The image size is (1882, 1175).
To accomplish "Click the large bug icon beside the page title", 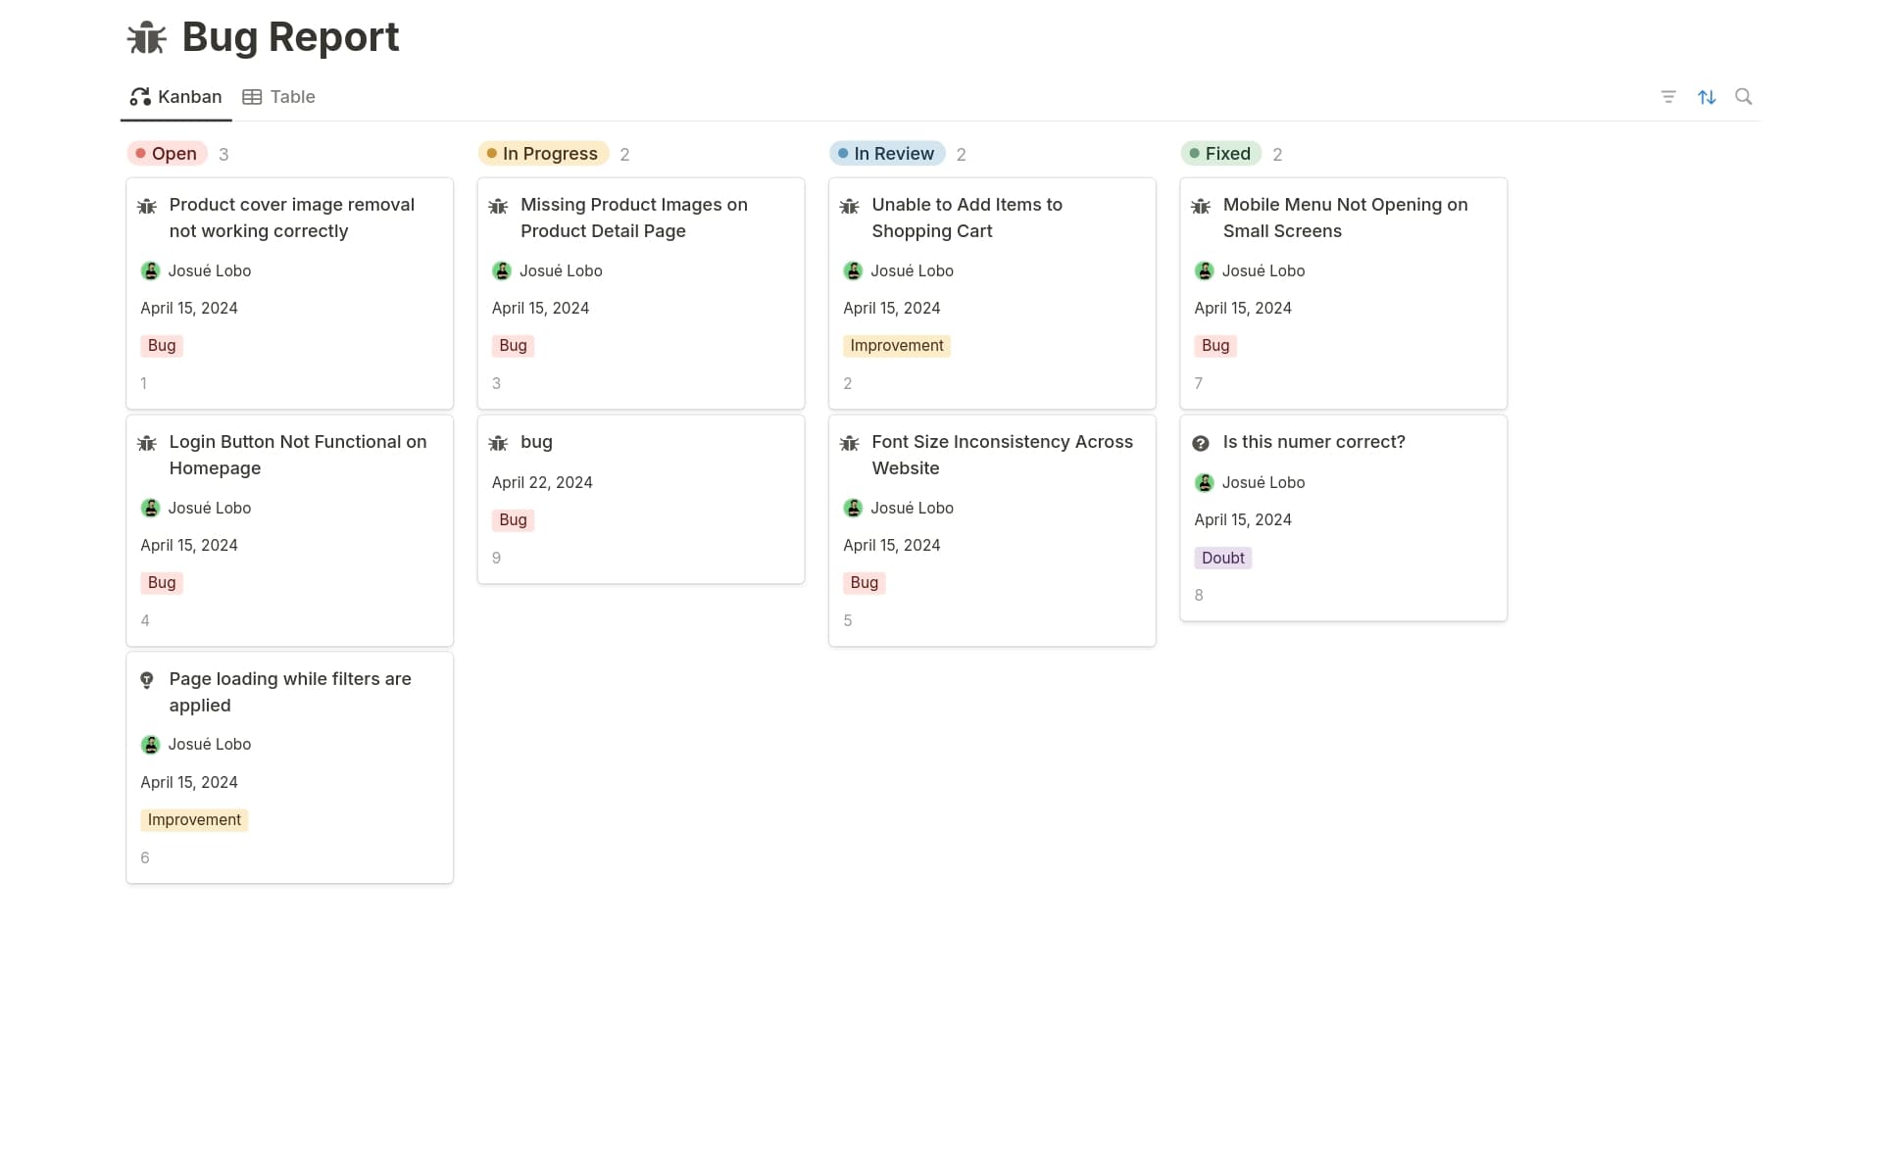I will [147, 37].
